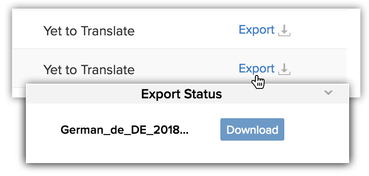Click the Export Status title bar
This screenshot has width=369, height=176.
pos(188,94)
